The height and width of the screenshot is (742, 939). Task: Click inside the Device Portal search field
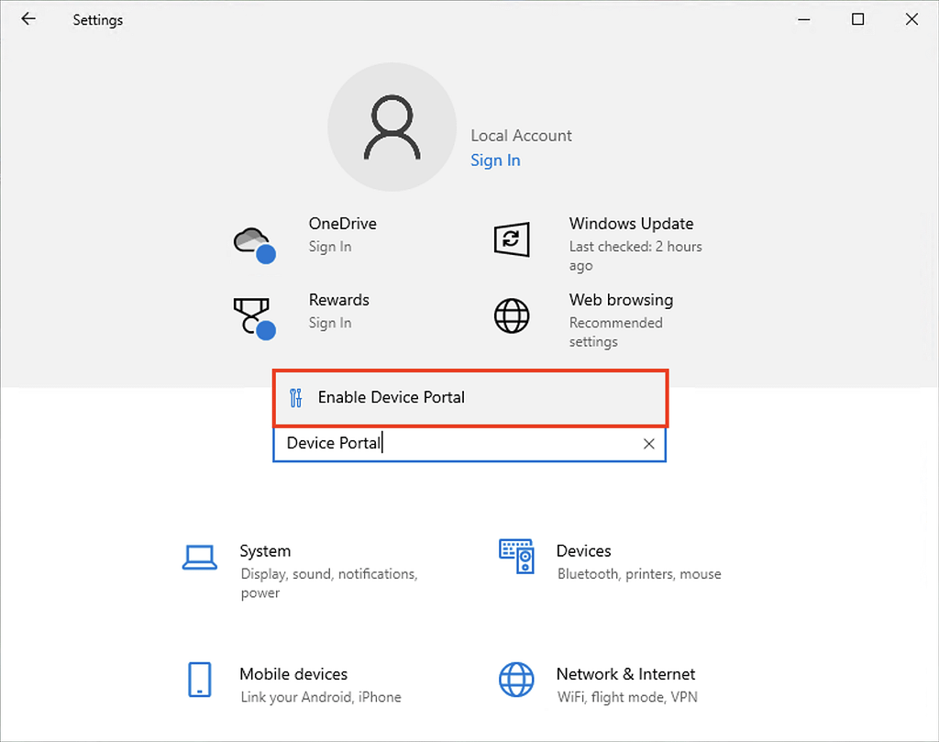point(458,443)
